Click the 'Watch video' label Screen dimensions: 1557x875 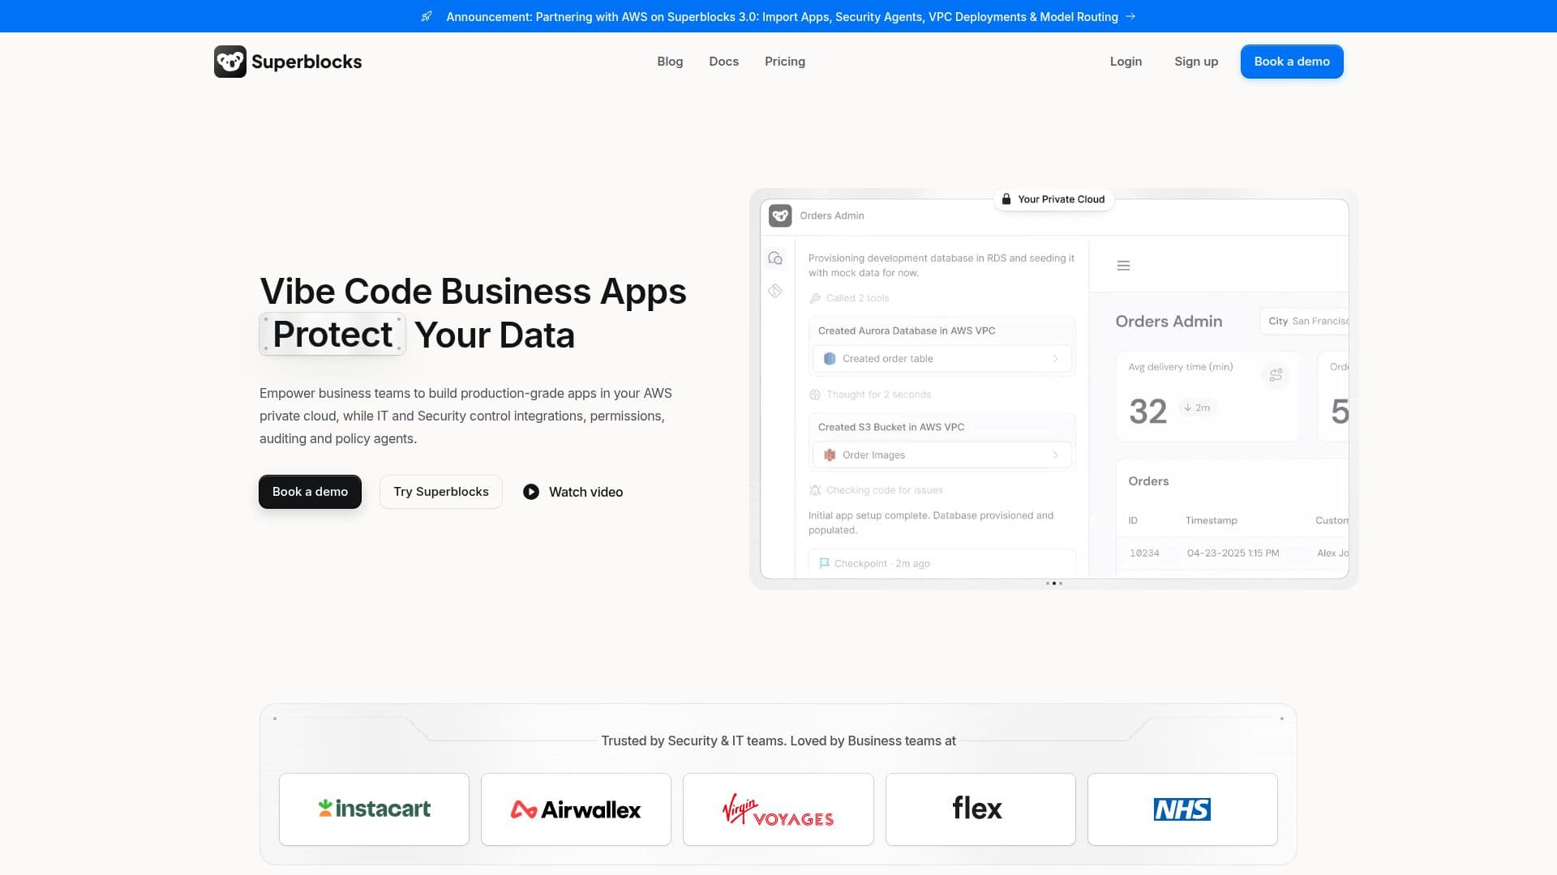click(x=585, y=492)
